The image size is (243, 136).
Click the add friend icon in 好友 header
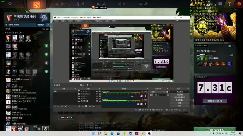point(43,29)
